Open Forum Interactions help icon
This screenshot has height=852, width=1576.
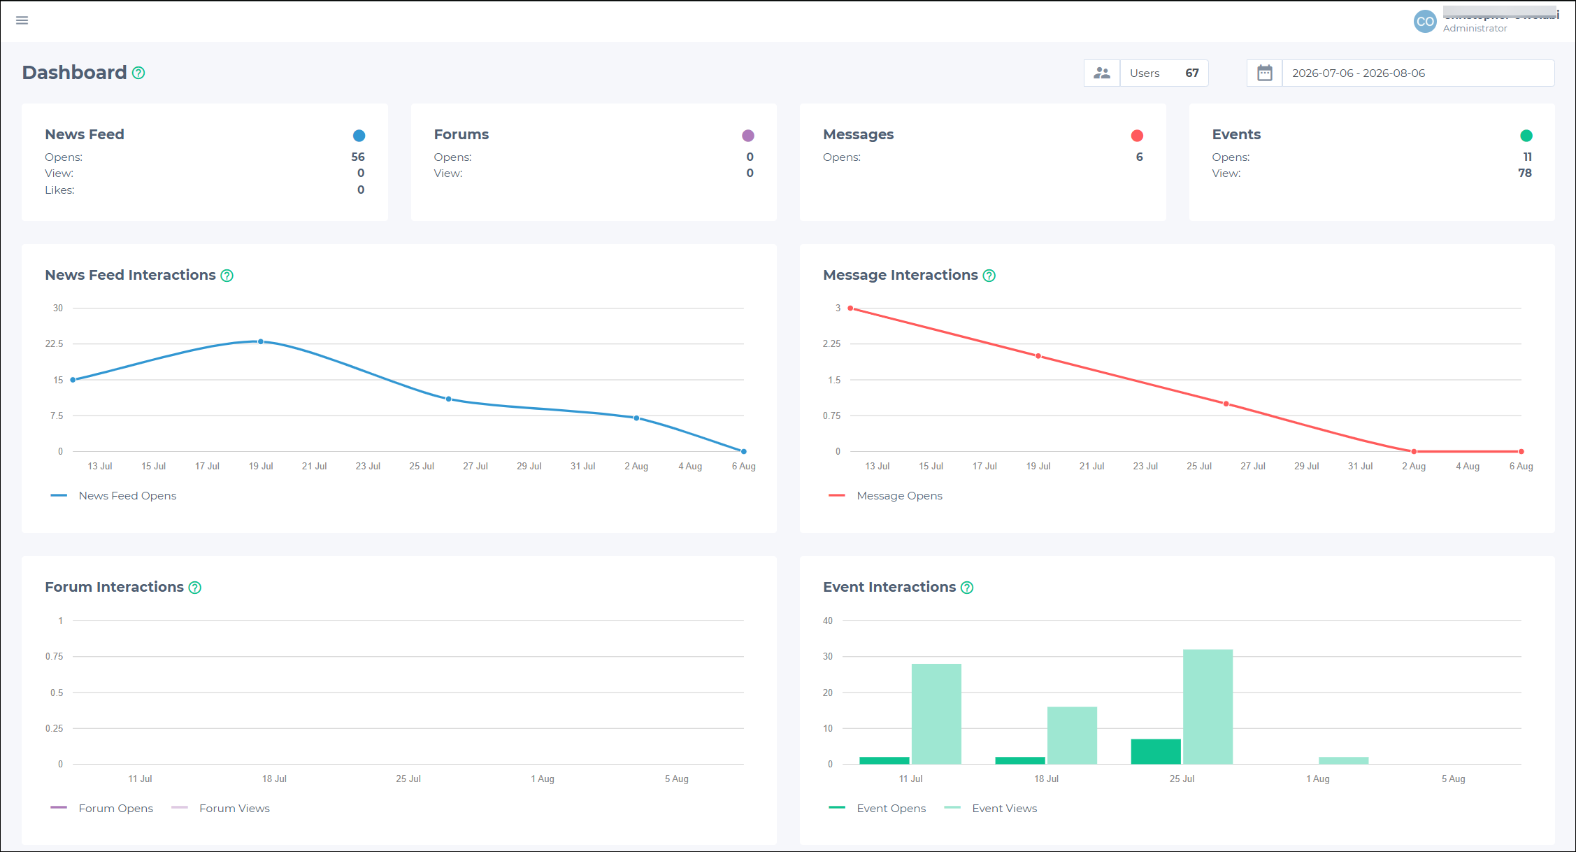[x=195, y=588]
